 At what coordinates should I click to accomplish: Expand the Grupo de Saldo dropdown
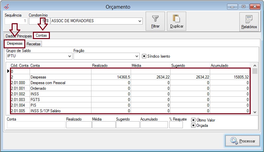[x=69, y=56]
